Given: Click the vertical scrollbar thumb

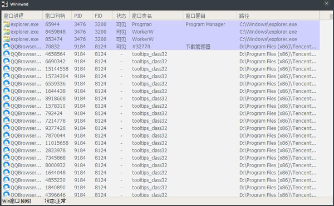Looking at the screenshot, I should click(x=331, y=16).
